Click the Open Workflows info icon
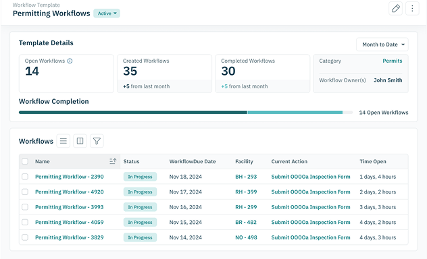 point(70,61)
